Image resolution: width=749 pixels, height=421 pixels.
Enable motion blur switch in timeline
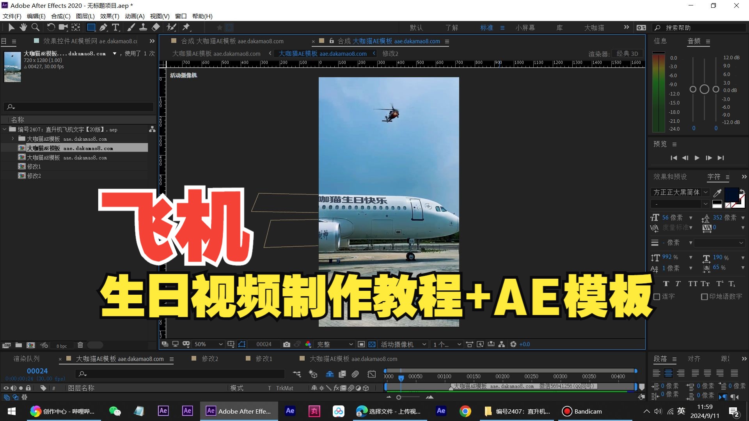click(355, 374)
